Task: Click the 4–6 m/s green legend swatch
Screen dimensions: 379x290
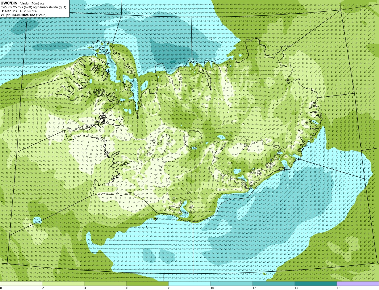Action: pyautogui.click(x=105, y=284)
